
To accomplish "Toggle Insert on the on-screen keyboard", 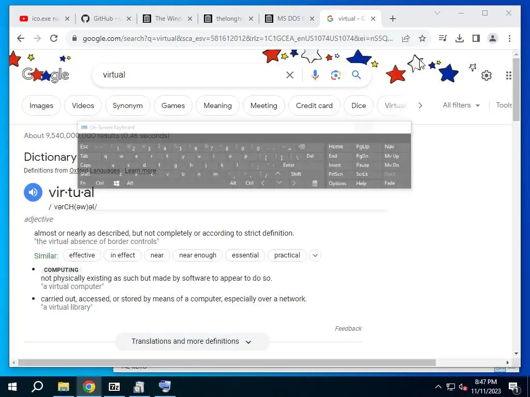I will pyautogui.click(x=335, y=165).
